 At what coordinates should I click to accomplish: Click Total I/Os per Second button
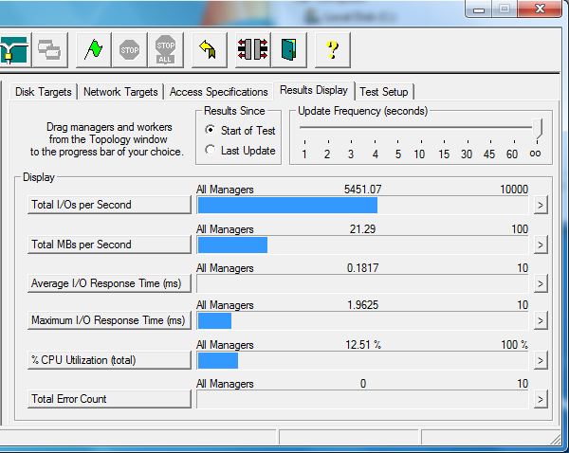[x=109, y=205]
